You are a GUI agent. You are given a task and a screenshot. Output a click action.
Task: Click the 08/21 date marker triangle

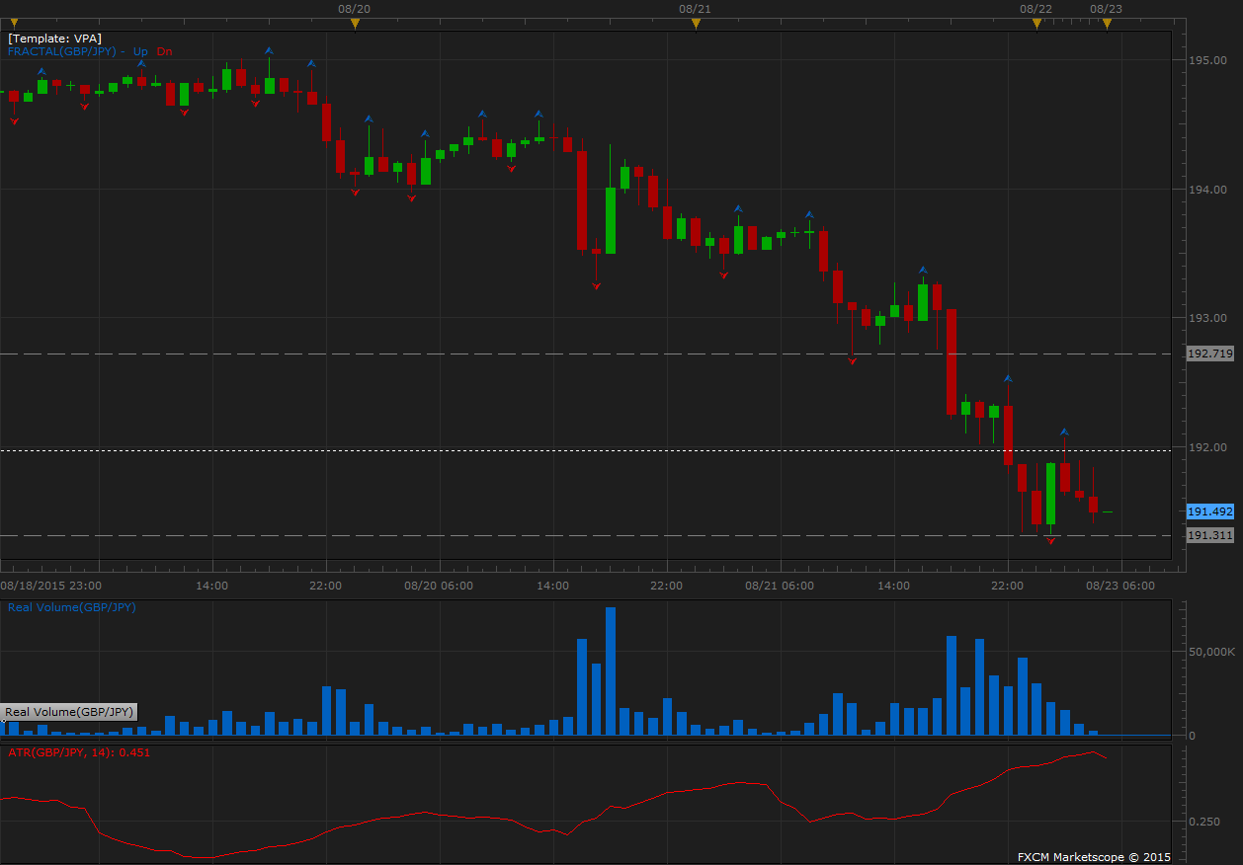696,25
